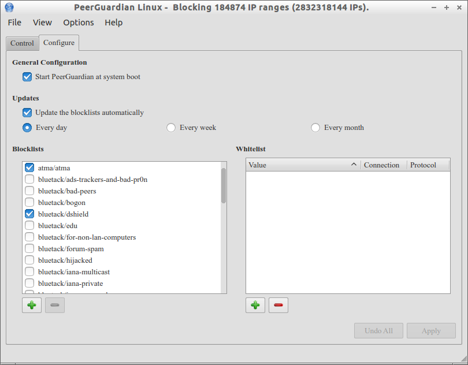Viewport: 468px width, 365px height.
Task: Select the Every week update option
Action: coord(171,128)
